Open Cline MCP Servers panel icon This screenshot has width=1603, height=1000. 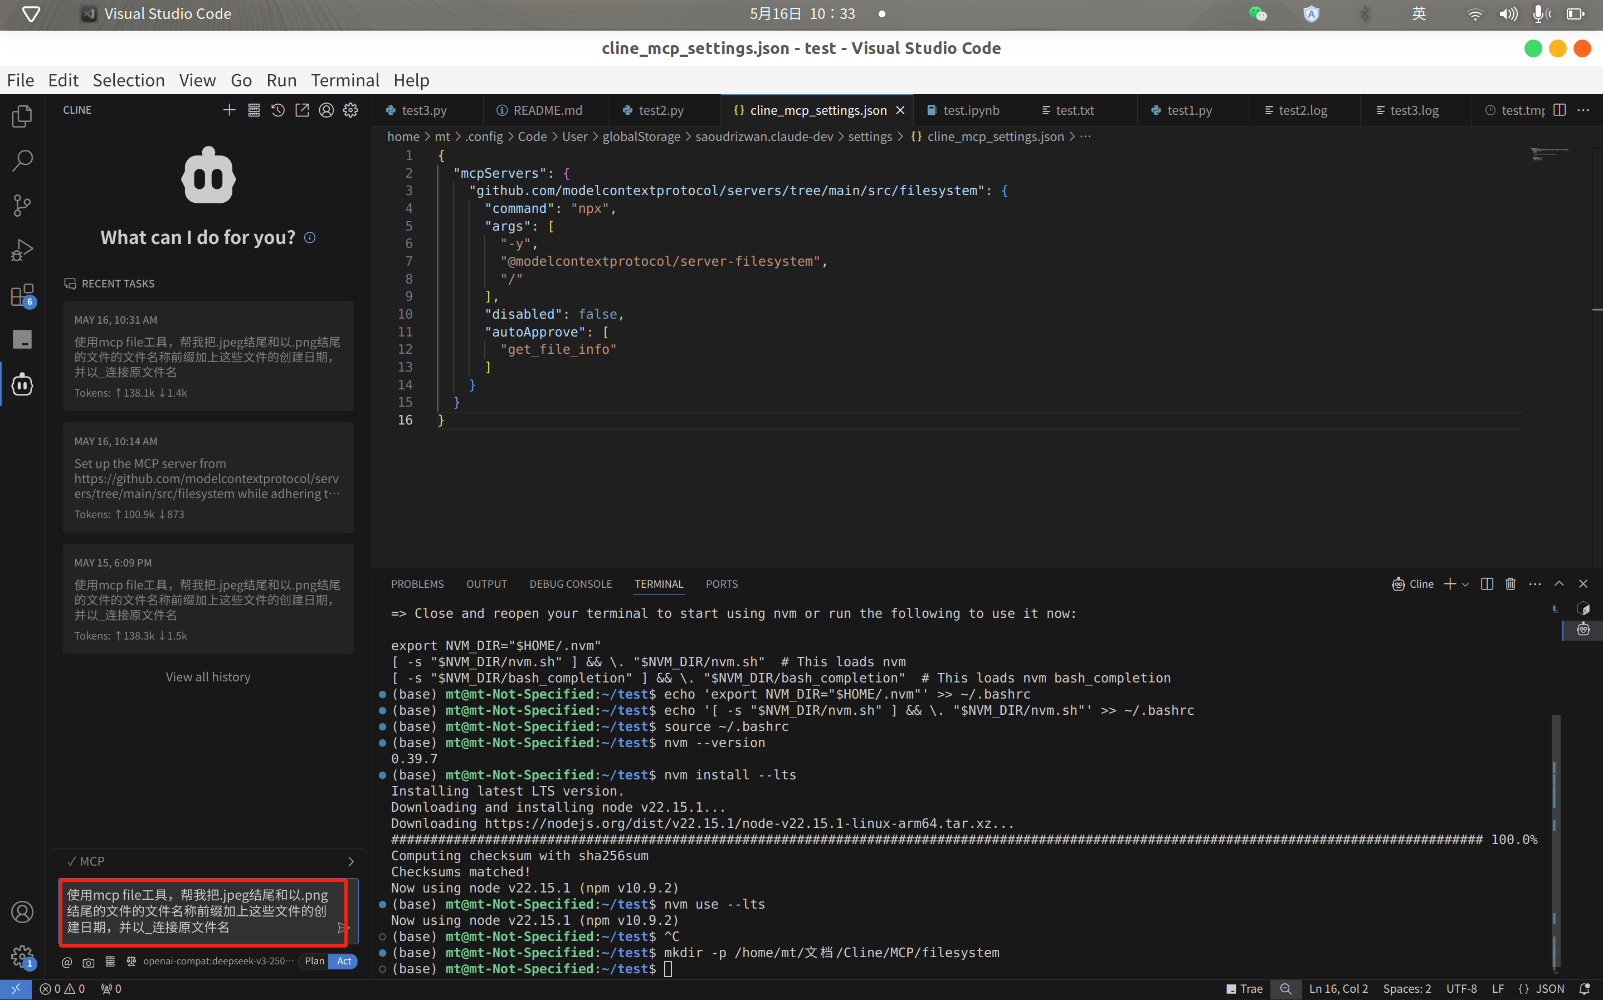(254, 110)
